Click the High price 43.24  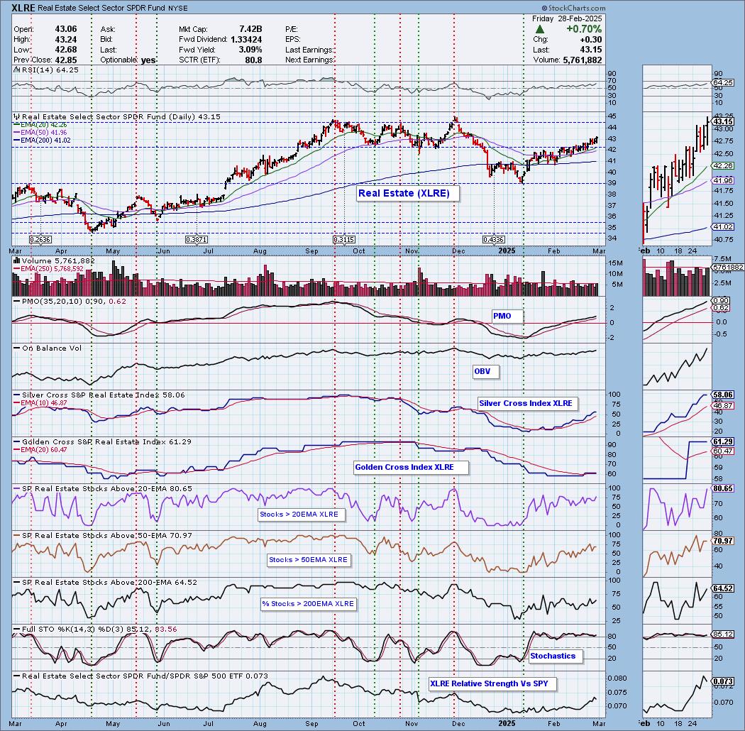tap(65, 40)
